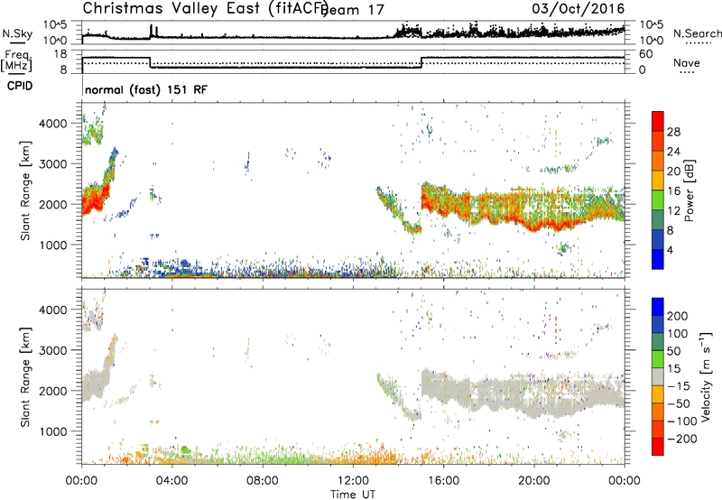Viewport: 722px width, 500px height.
Task: Click the '16:00' time tick label
Action: coord(443,481)
